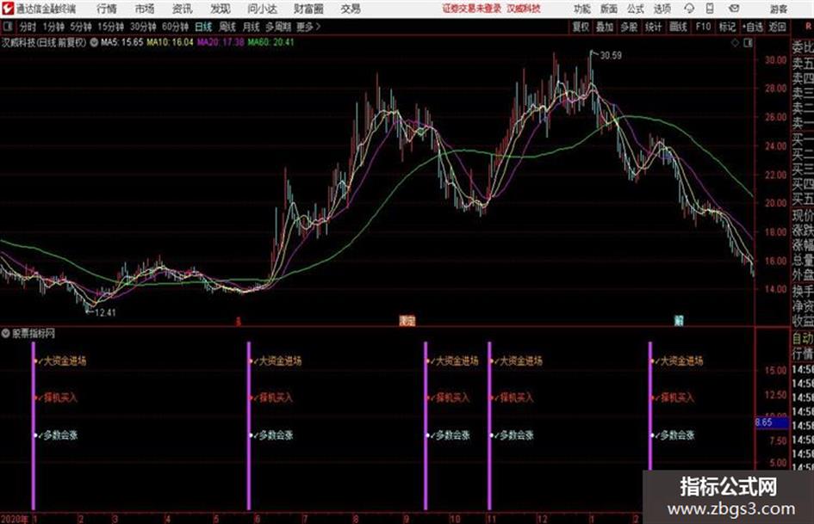Toggle the side panel icon above price axis

[x=748, y=43]
